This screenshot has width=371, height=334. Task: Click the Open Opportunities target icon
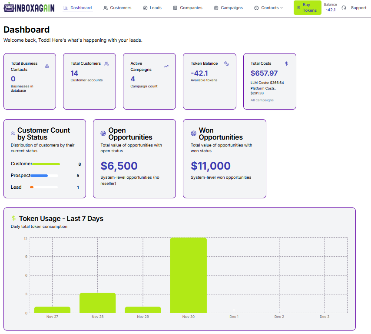coord(103,134)
